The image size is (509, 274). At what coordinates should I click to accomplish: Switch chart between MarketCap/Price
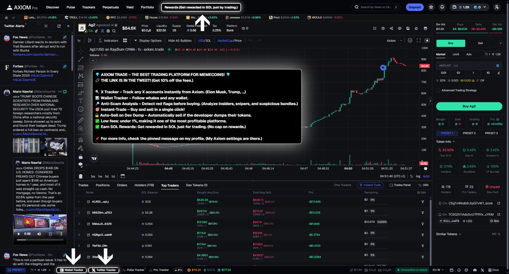pyautogui.click(x=229, y=40)
